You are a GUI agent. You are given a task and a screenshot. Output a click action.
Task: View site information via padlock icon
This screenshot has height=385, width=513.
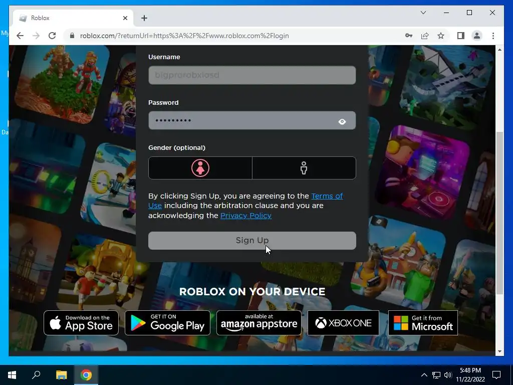[x=72, y=36]
